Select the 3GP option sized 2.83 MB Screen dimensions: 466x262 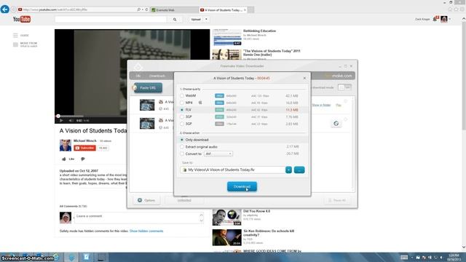pos(182,124)
